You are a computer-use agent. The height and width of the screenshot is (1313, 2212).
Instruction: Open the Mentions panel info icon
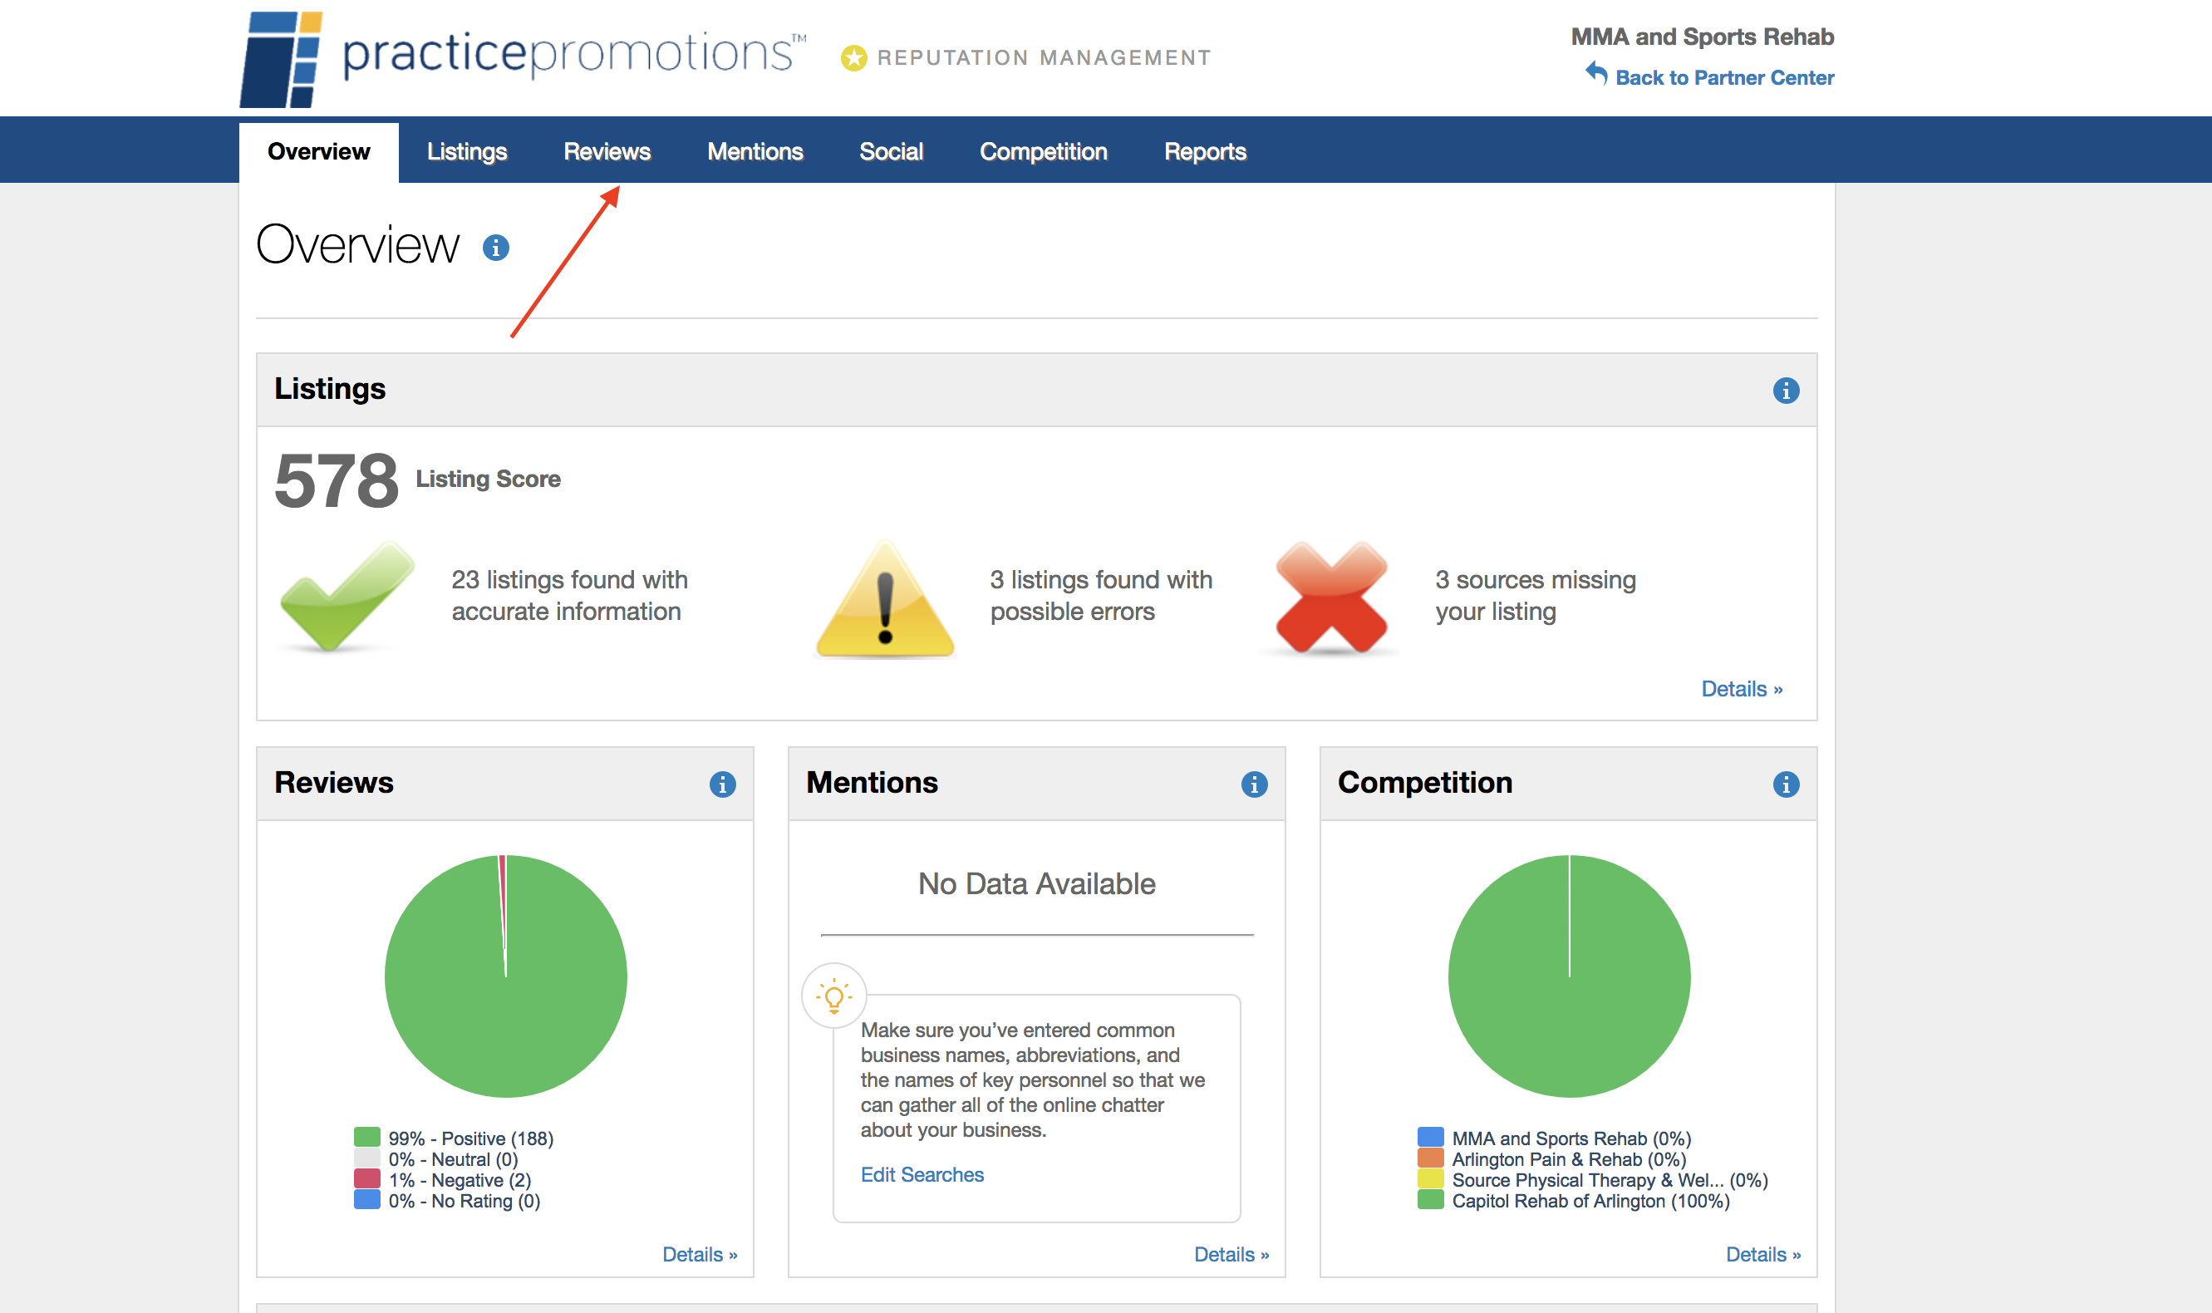coord(1254,784)
